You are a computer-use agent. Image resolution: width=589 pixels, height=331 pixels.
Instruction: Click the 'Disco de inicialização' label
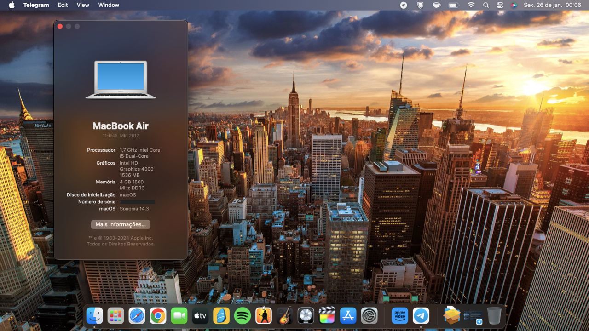[x=91, y=195]
